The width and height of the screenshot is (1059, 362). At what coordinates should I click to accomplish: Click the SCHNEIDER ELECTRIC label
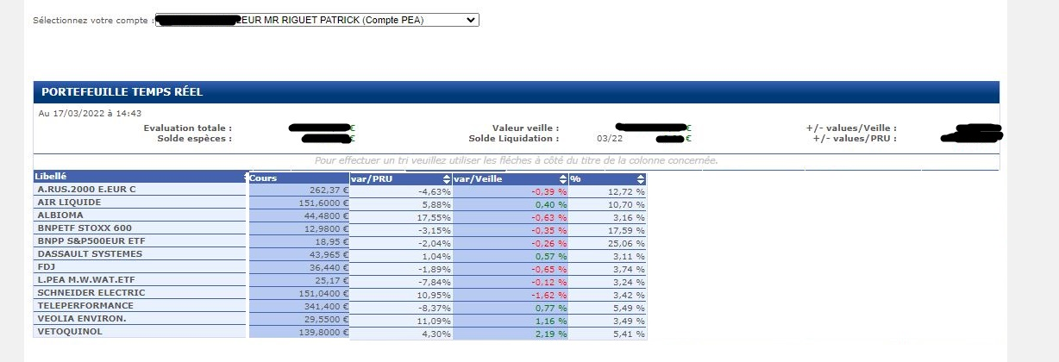point(86,293)
